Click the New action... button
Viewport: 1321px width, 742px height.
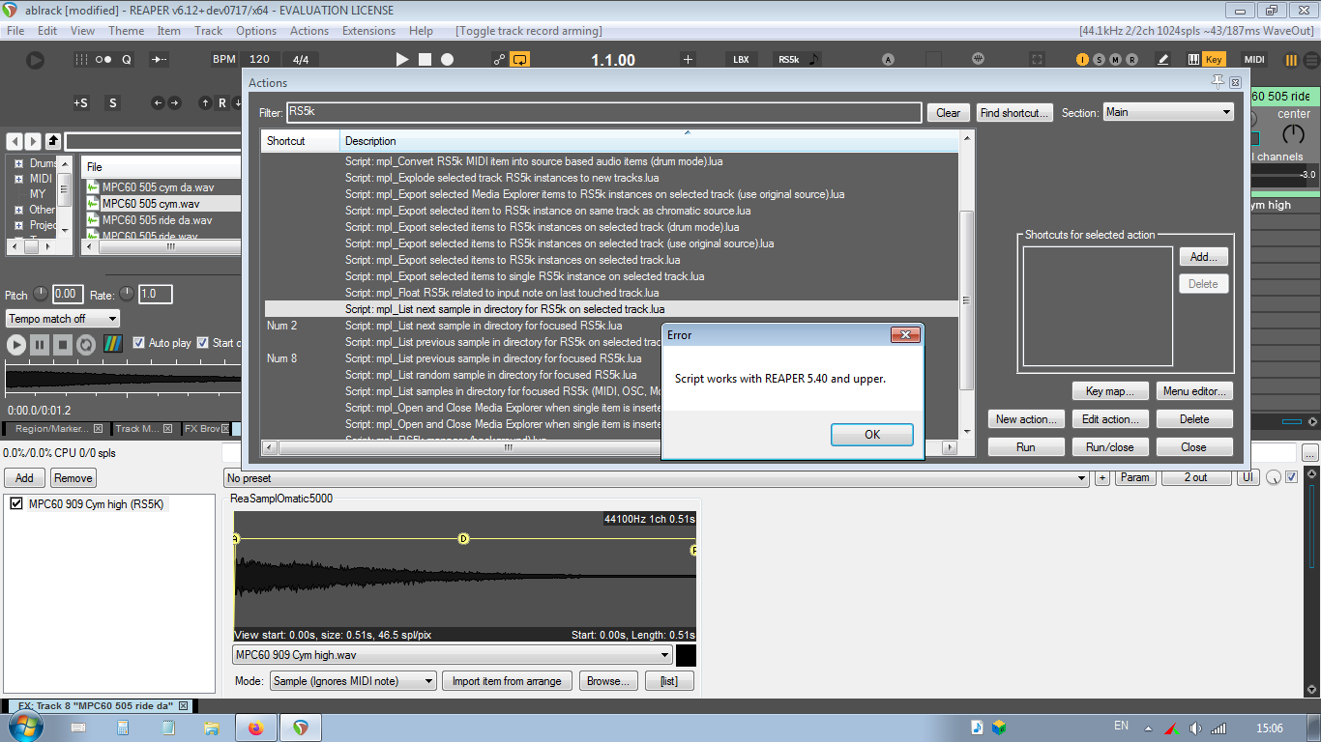coord(1027,419)
